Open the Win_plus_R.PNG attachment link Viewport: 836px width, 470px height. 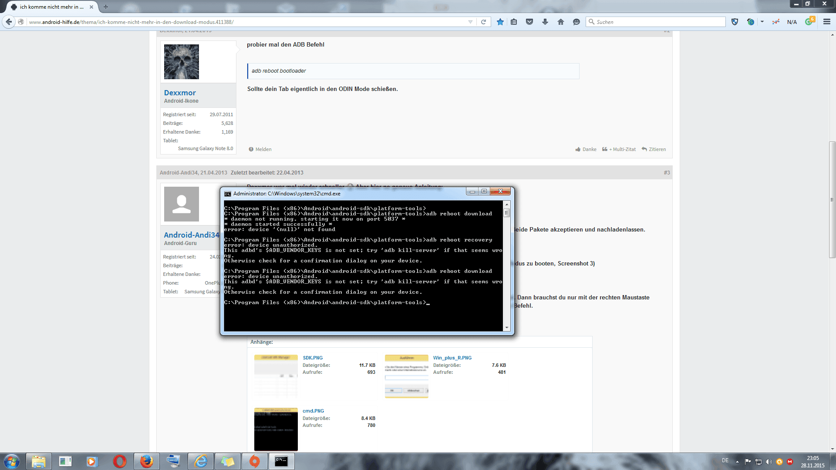[452, 358]
